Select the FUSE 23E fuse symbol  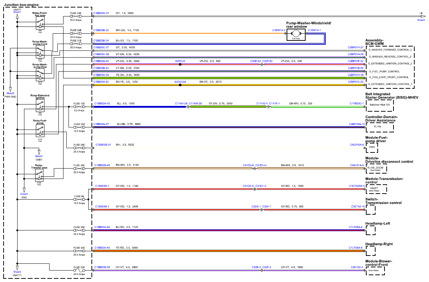76,16
